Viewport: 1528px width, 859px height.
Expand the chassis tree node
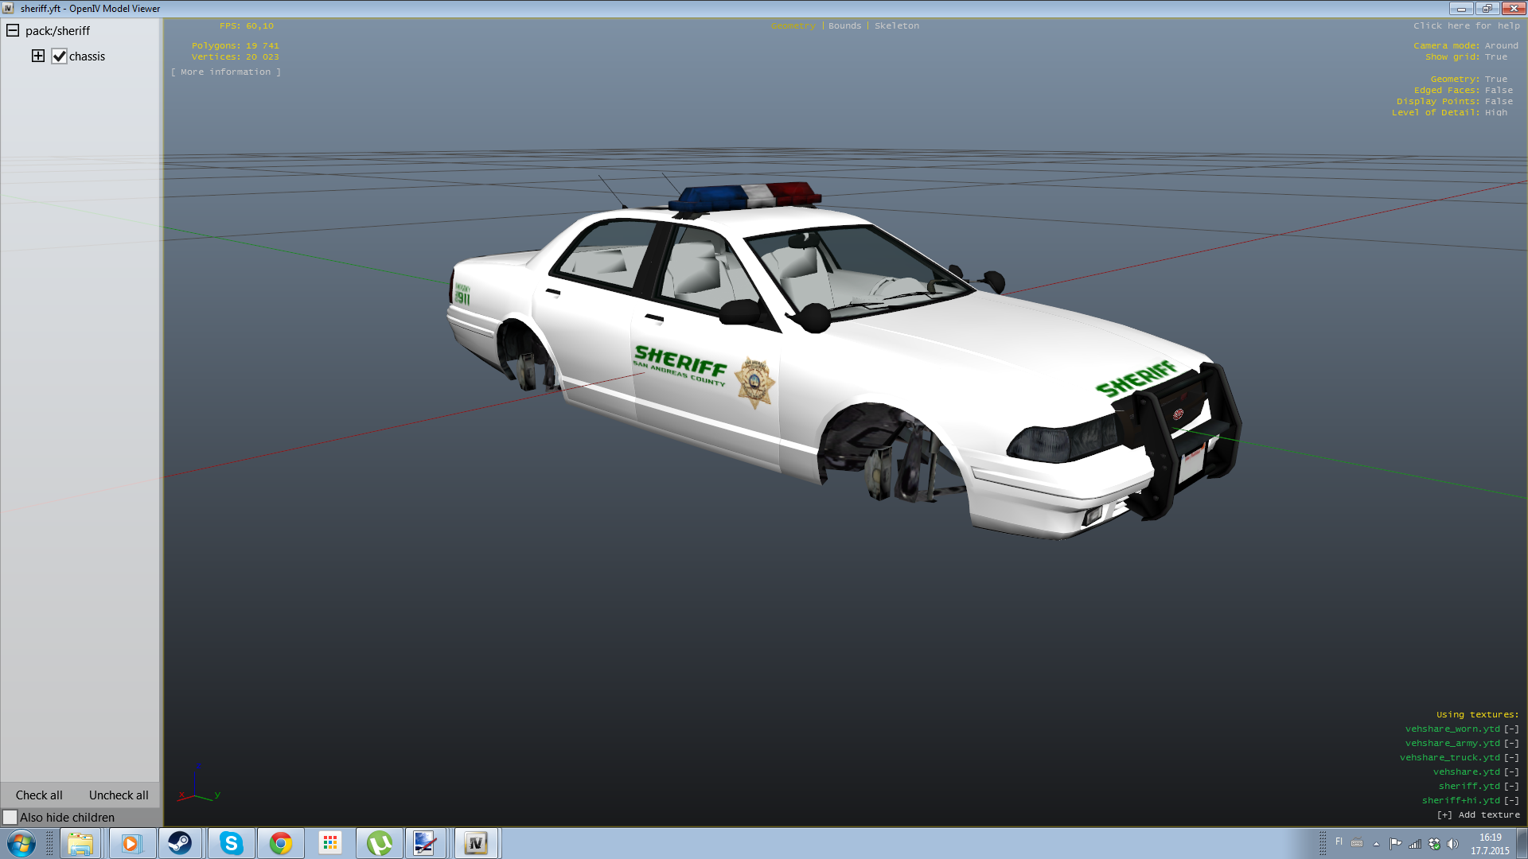38,56
